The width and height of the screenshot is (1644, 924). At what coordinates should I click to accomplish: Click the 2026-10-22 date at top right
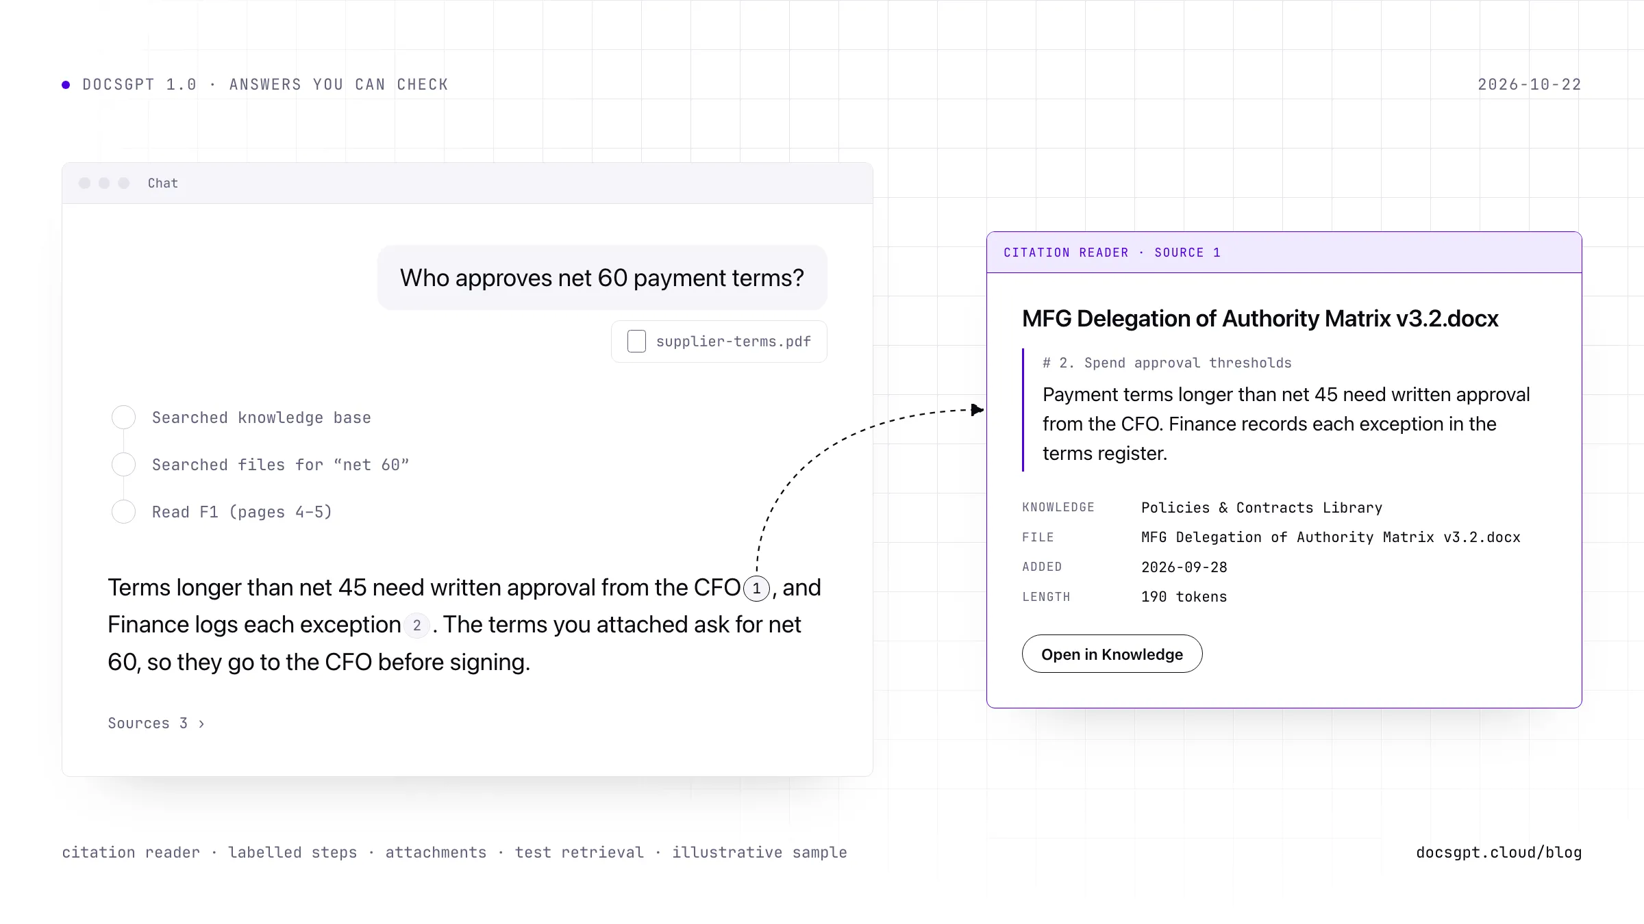point(1529,85)
